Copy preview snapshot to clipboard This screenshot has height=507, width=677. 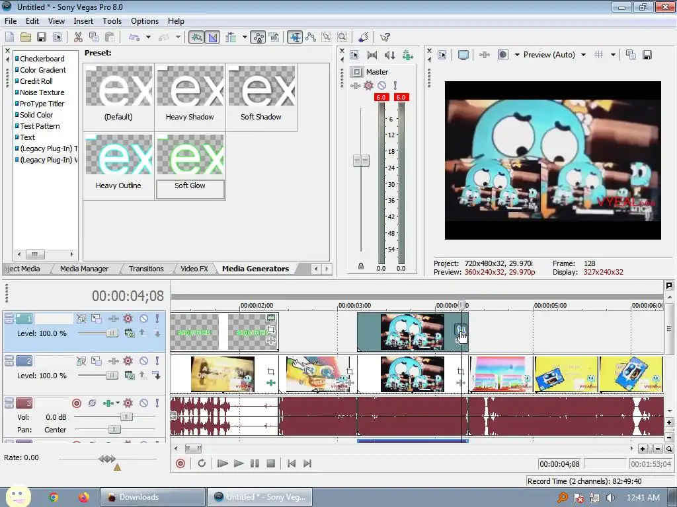click(631, 55)
